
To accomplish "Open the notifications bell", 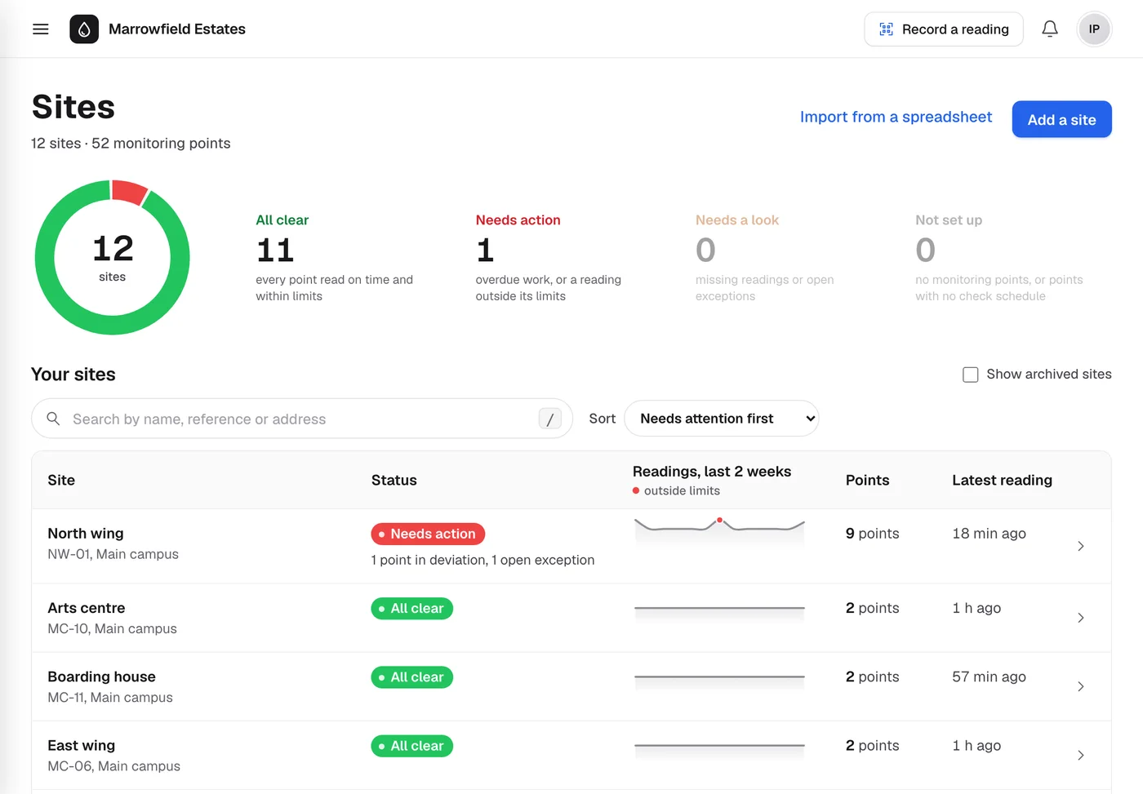I will [x=1050, y=29].
